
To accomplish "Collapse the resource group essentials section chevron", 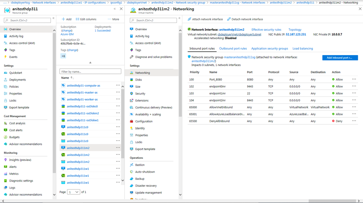I will click(90, 63).
